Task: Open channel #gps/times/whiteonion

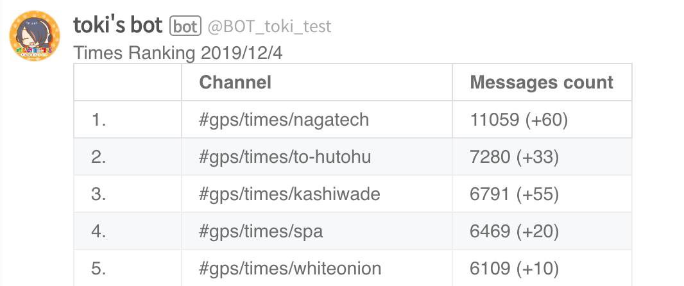Action: pyautogui.click(x=290, y=269)
